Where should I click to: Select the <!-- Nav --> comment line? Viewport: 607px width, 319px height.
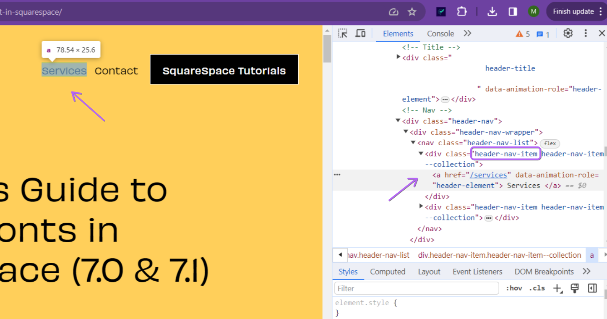[427, 110]
